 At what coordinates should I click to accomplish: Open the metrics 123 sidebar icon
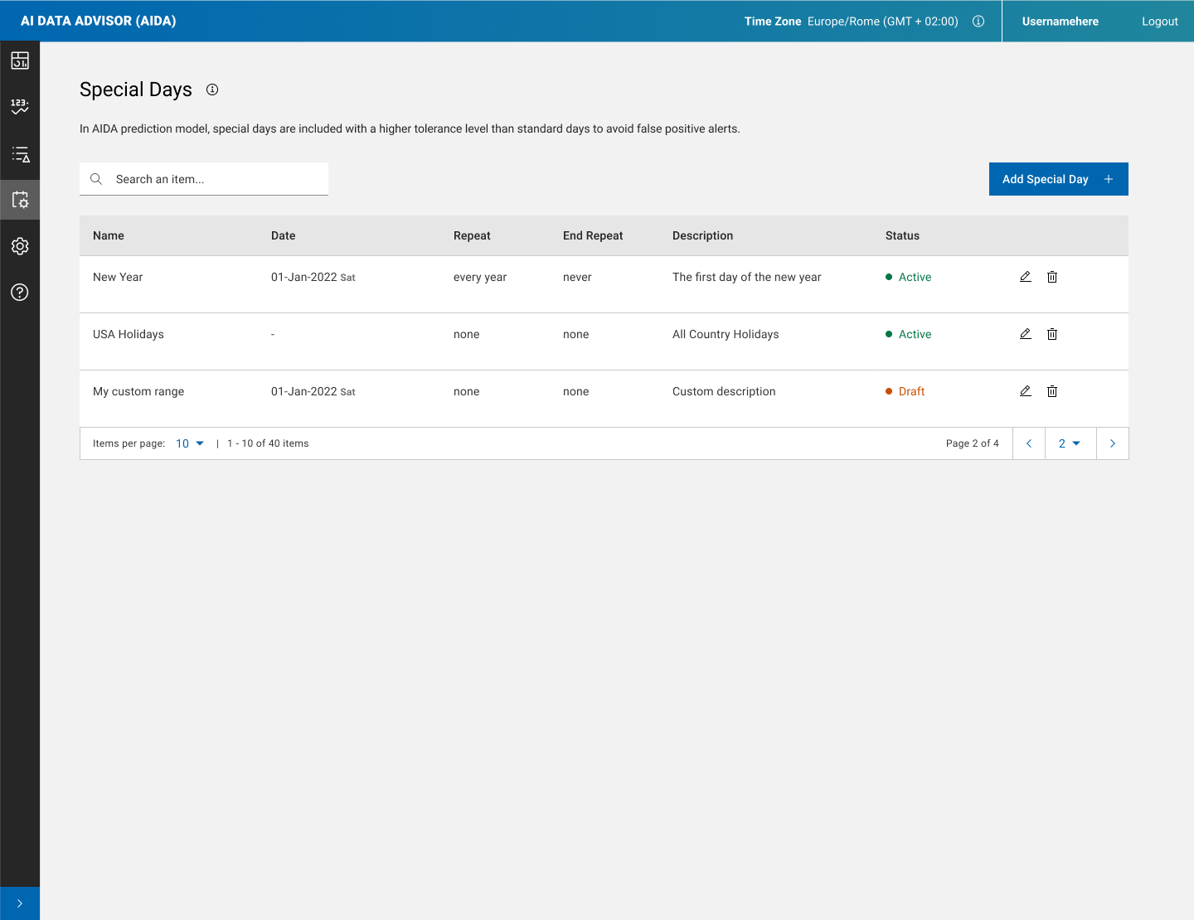(20, 107)
